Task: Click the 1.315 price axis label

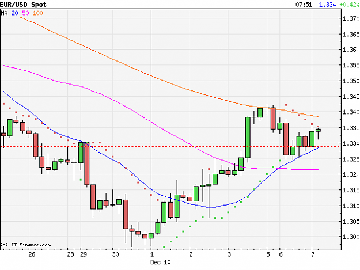Action: [x=351, y=190]
